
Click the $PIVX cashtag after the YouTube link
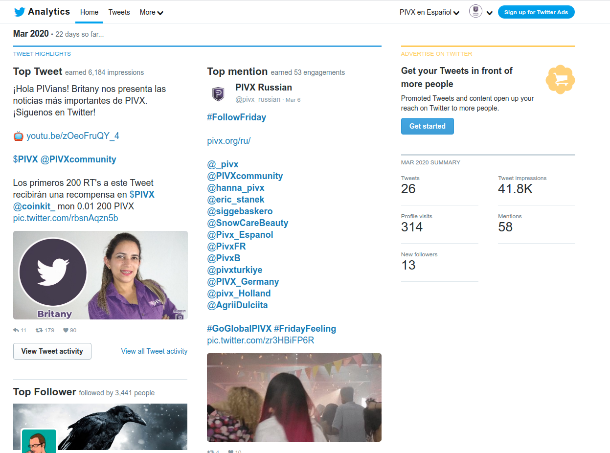click(x=25, y=159)
